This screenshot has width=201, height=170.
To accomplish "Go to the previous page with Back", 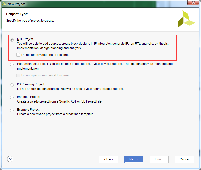I will click(108, 159).
